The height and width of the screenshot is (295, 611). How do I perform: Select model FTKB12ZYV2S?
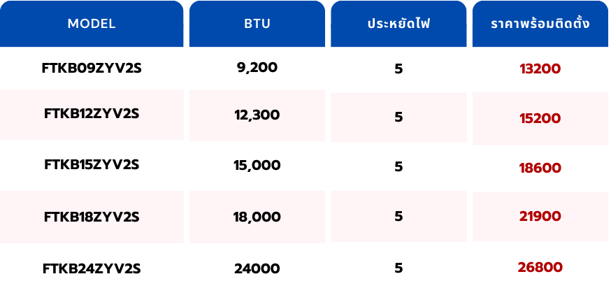[x=92, y=113]
